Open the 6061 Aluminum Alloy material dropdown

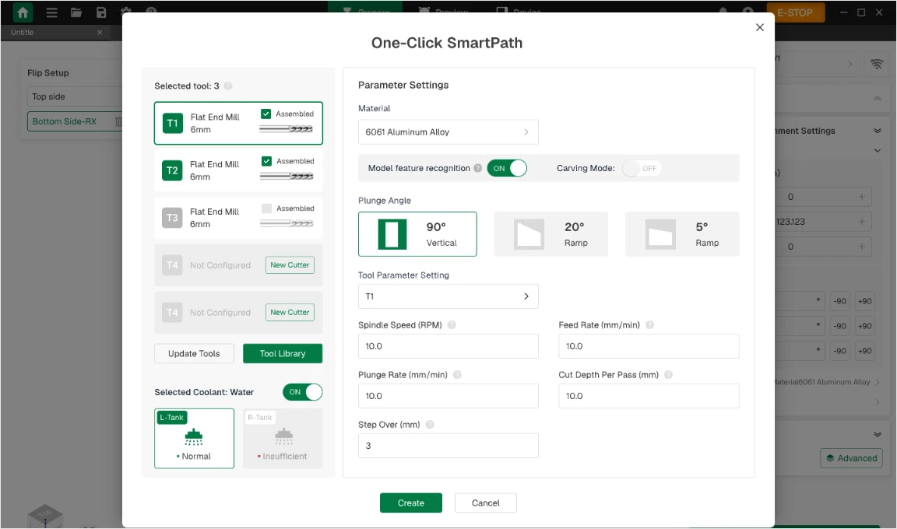click(448, 132)
